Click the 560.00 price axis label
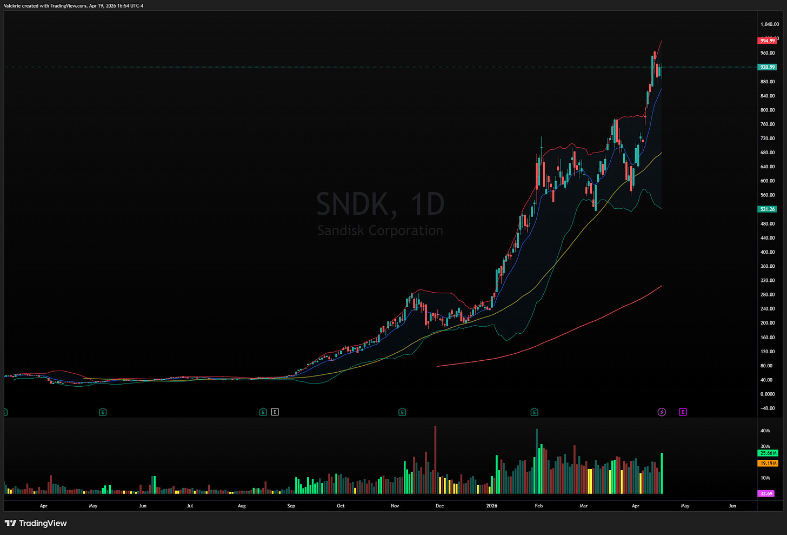Screen dimensions: 787x535 click(x=768, y=195)
